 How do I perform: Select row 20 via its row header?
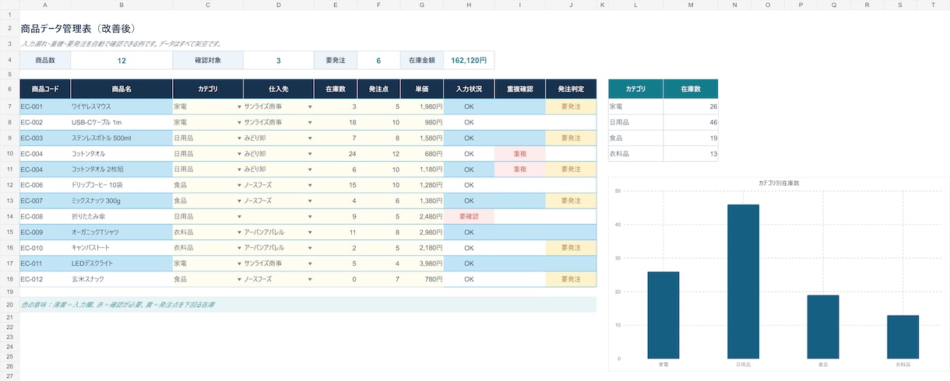[9, 304]
